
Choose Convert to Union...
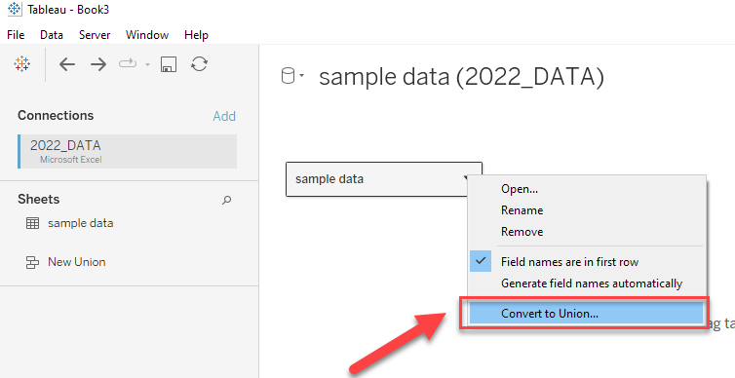[586, 314]
